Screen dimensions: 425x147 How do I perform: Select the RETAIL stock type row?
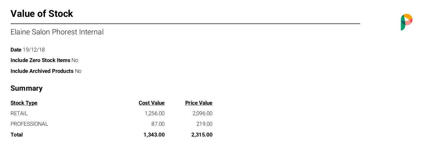112,113
